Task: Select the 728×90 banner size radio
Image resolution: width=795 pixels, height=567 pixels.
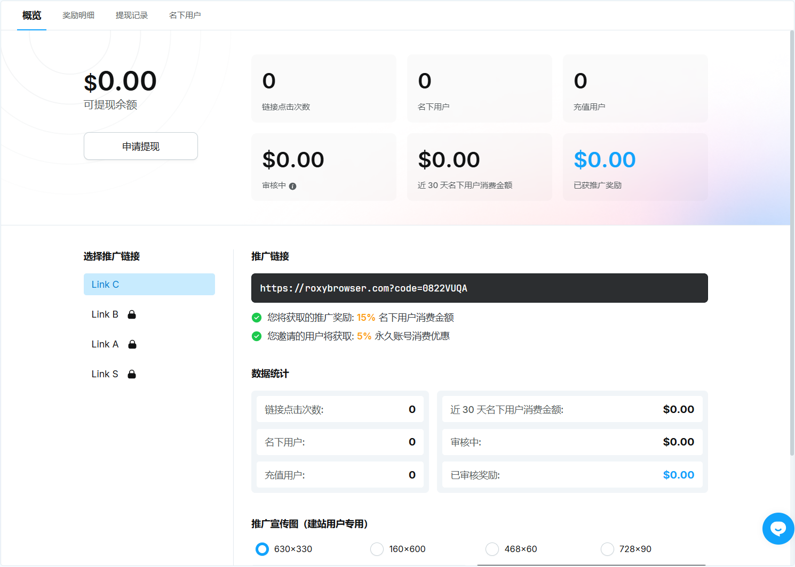Action: click(607, 549)
